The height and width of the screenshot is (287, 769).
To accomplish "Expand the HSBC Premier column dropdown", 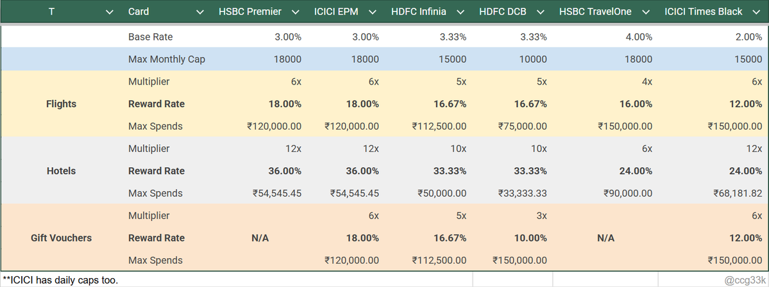I will point(295,12).
